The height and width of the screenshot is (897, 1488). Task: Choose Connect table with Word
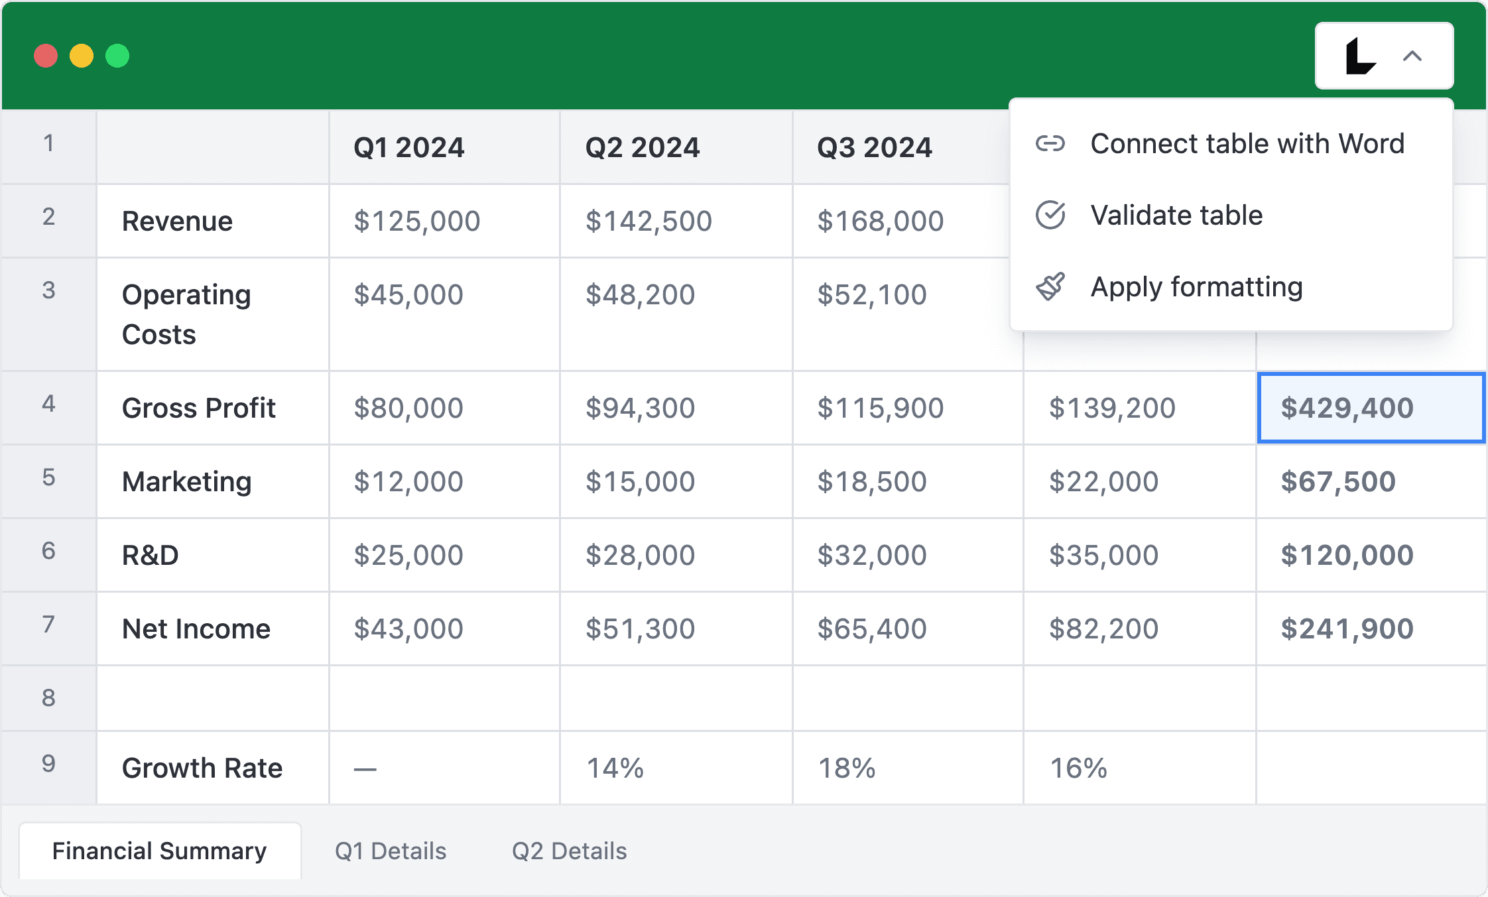1247,144
